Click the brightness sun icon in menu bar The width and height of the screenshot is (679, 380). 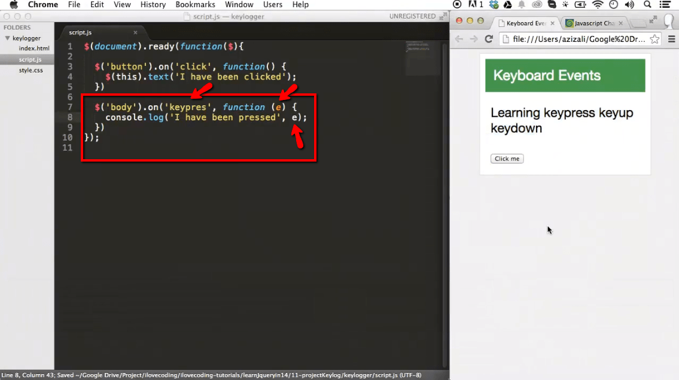pos(565,4)
